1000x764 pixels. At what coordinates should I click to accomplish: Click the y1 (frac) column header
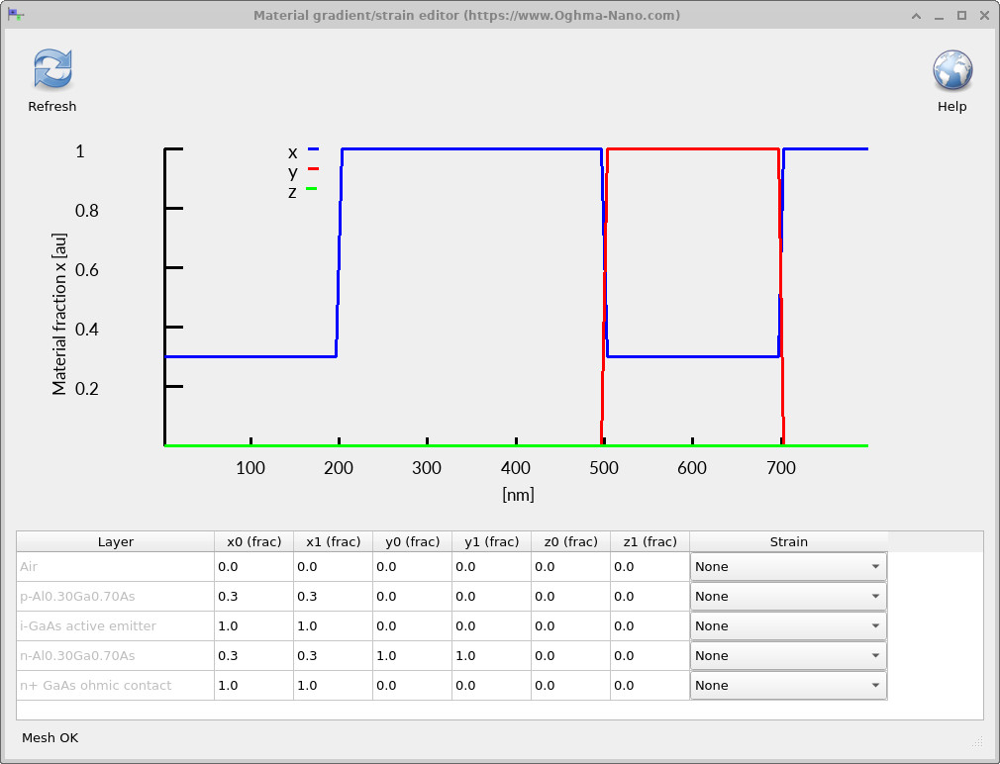(x=491, y=541)
